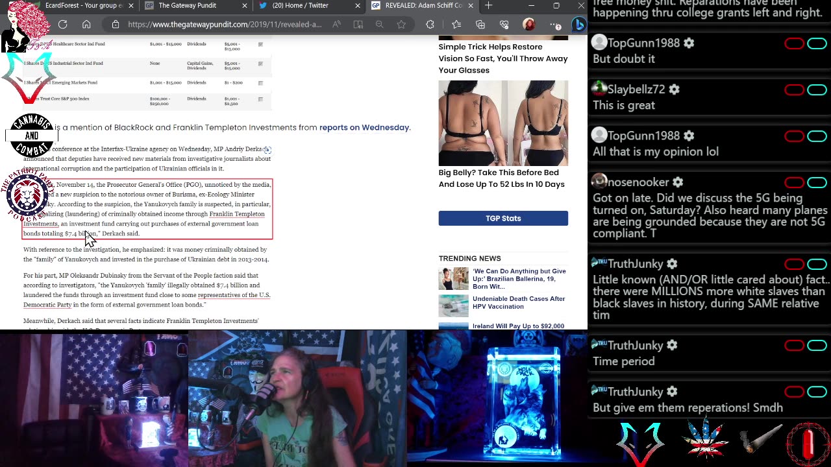Open the 'reports on Wednesday' link
Image resolution: width=831 pixels, height=467 pixels.
[x=364, y=128]
